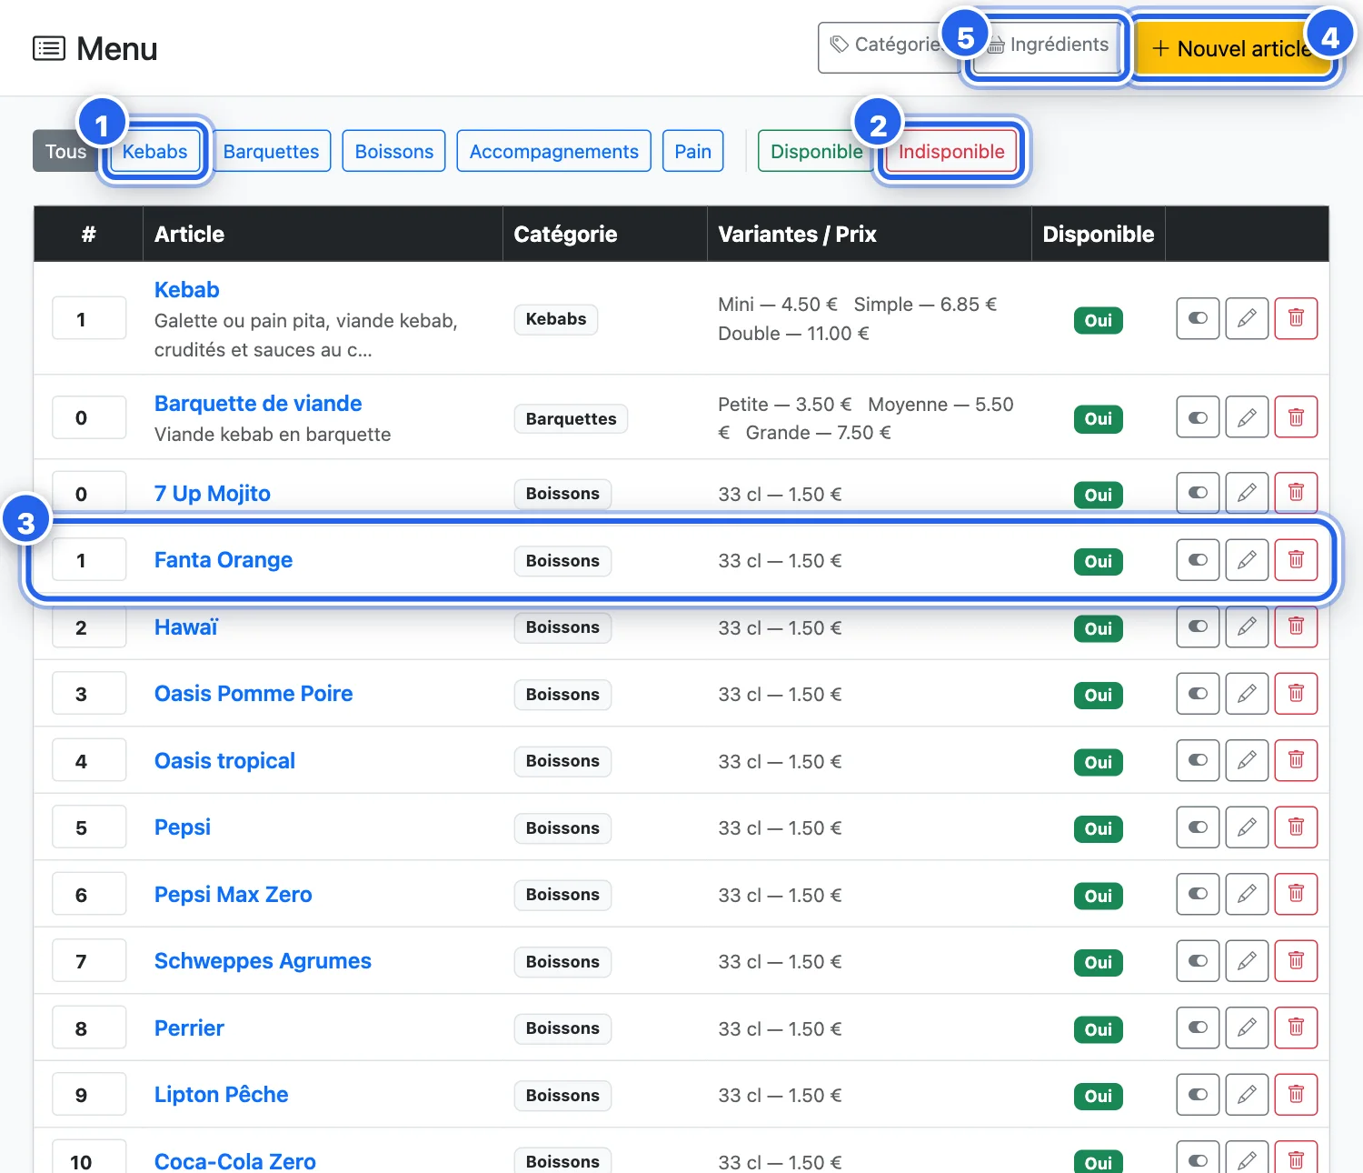
Task: Click pencil icon for Barquette de viande
Action: point(1247,417)
